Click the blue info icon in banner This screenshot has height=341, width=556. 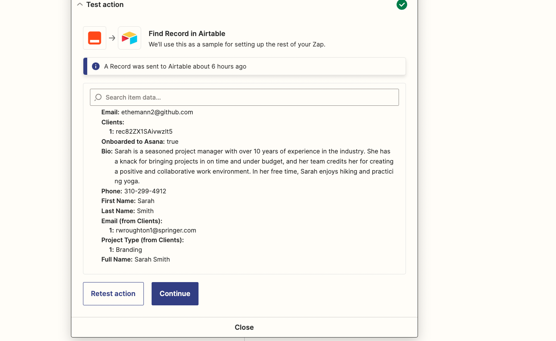[x=96, y=66]
